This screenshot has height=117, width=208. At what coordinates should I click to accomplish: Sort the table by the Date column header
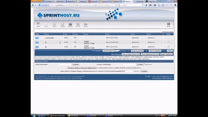click(108, 34)
